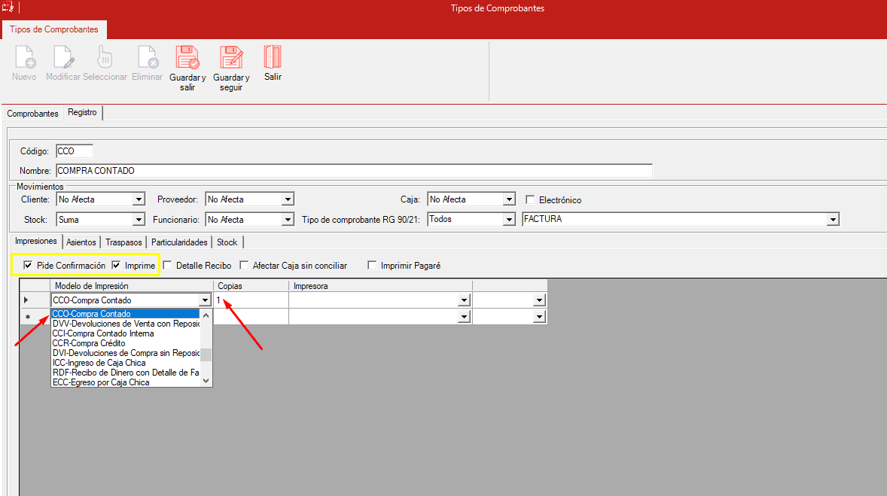Image resolution: width=887 pixels, height=496 pixels.
Task: Select the Impresiones tab
Action: point(35,241)
